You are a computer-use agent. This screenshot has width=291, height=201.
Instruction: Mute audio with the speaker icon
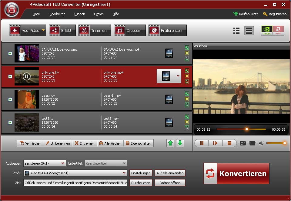coord(261,143)
